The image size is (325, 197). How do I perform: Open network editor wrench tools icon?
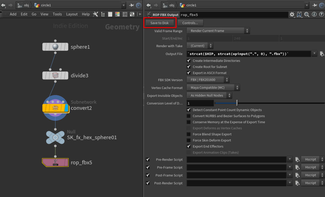(x=95, y=14)
